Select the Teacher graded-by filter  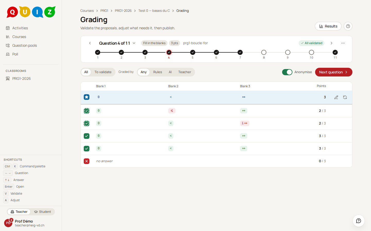pyautogui.click(x=185, y=72)
